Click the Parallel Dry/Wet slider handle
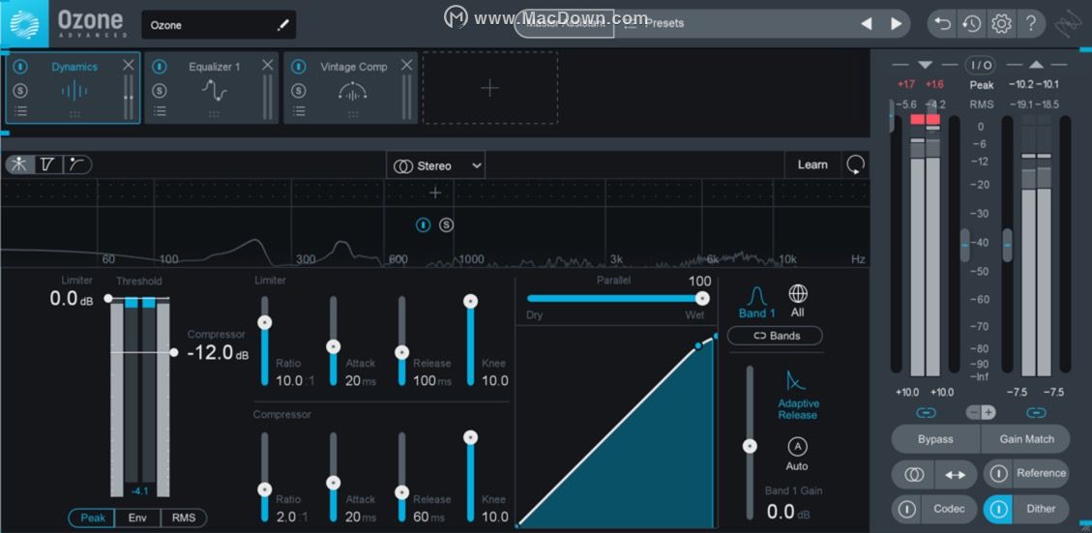The height and width of the screenshot is (533, 1092). click(702, 298)
